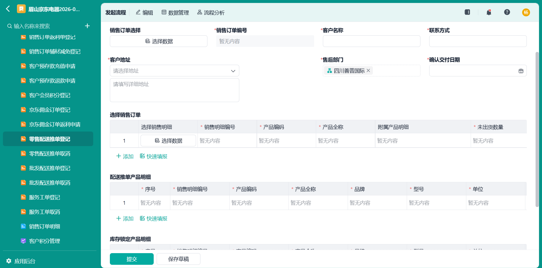Focus the 客户名称 input field
Image resolution: width=542 pixels, height=268 pixels.
pos(371,41)
